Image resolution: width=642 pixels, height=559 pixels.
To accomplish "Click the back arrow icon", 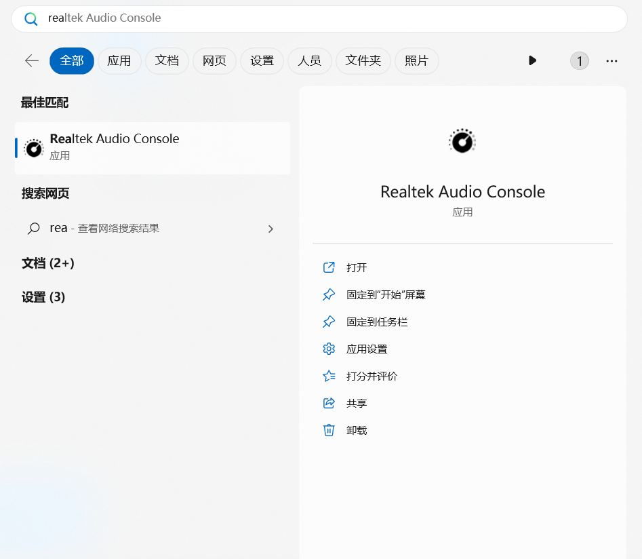I will click(x=32, y=60).
